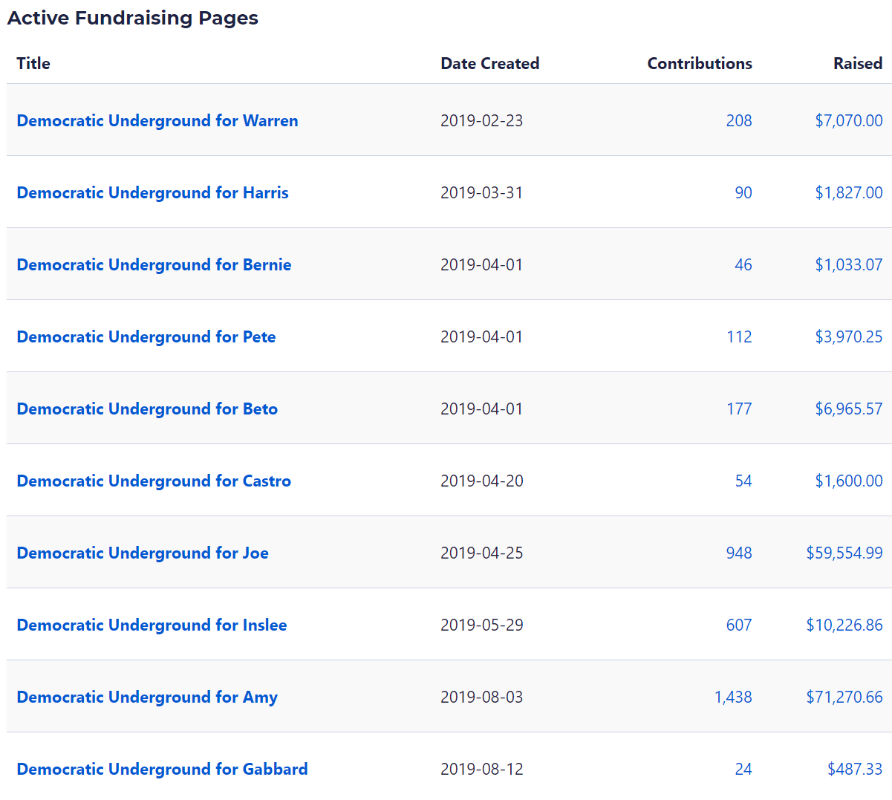Click the Raised column header
892x800 pixels.
(857, 63)
